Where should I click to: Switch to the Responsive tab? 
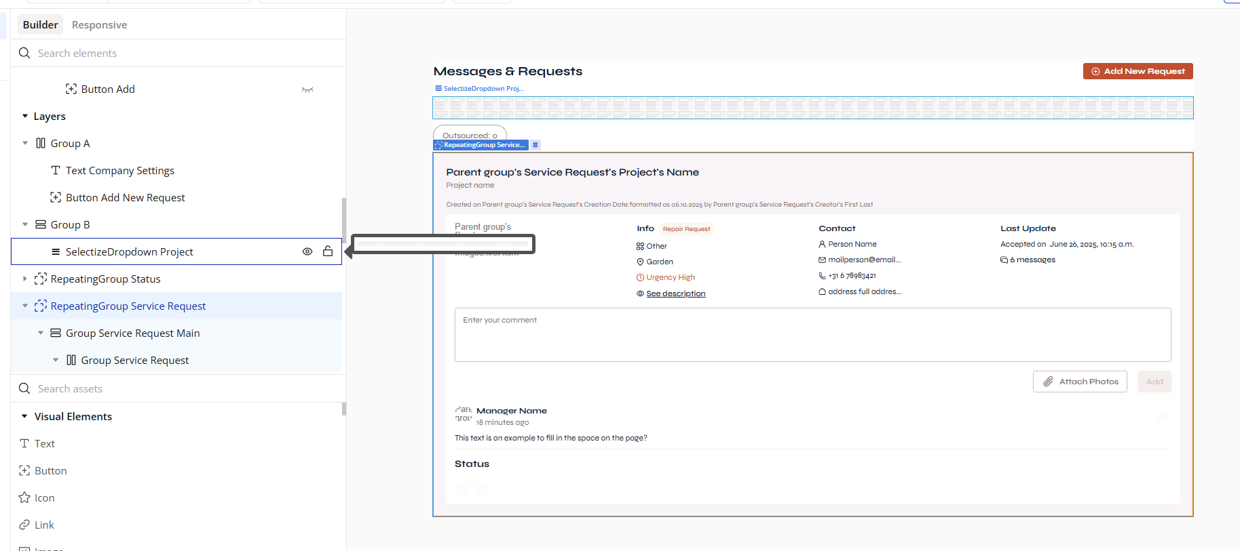(99, 25)
